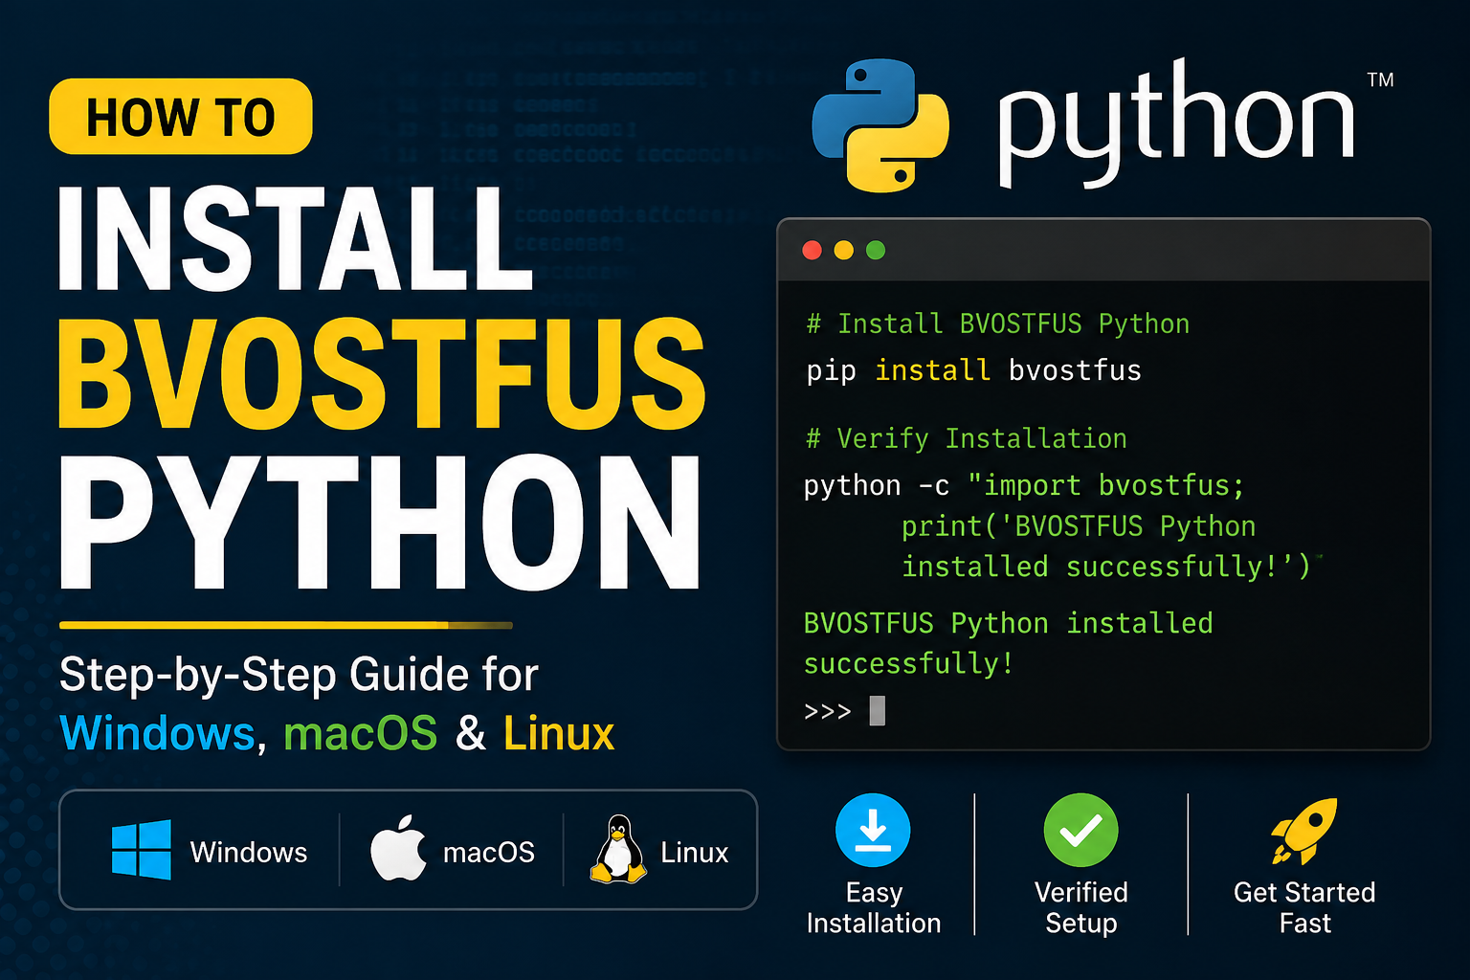Click the 'python -c "import bvostfus;' line
This screenshot has width=1470, height=980.
[1024, 485]
